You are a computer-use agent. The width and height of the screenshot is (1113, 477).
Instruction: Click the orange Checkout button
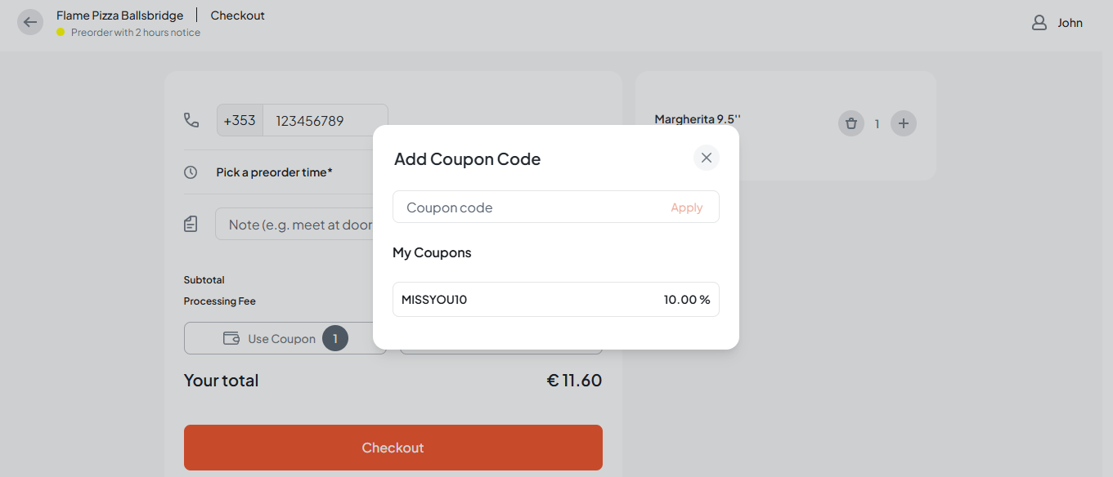pyautogui.click(x=393, y=448)
